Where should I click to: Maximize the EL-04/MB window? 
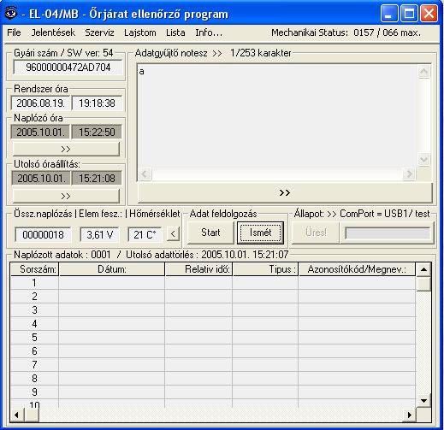pos(409,14)
